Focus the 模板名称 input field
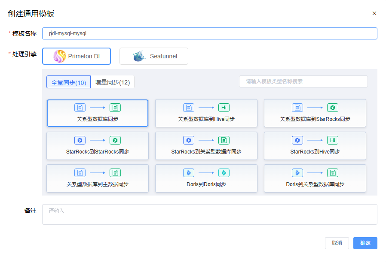Image resolution: width=386 pixels, height=262 pixels. click(210, 33)
